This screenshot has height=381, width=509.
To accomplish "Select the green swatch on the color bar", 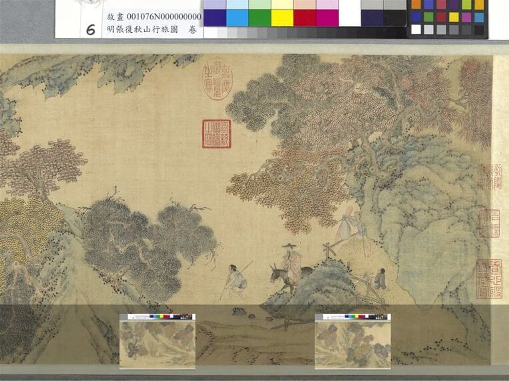I will point(259,18).
